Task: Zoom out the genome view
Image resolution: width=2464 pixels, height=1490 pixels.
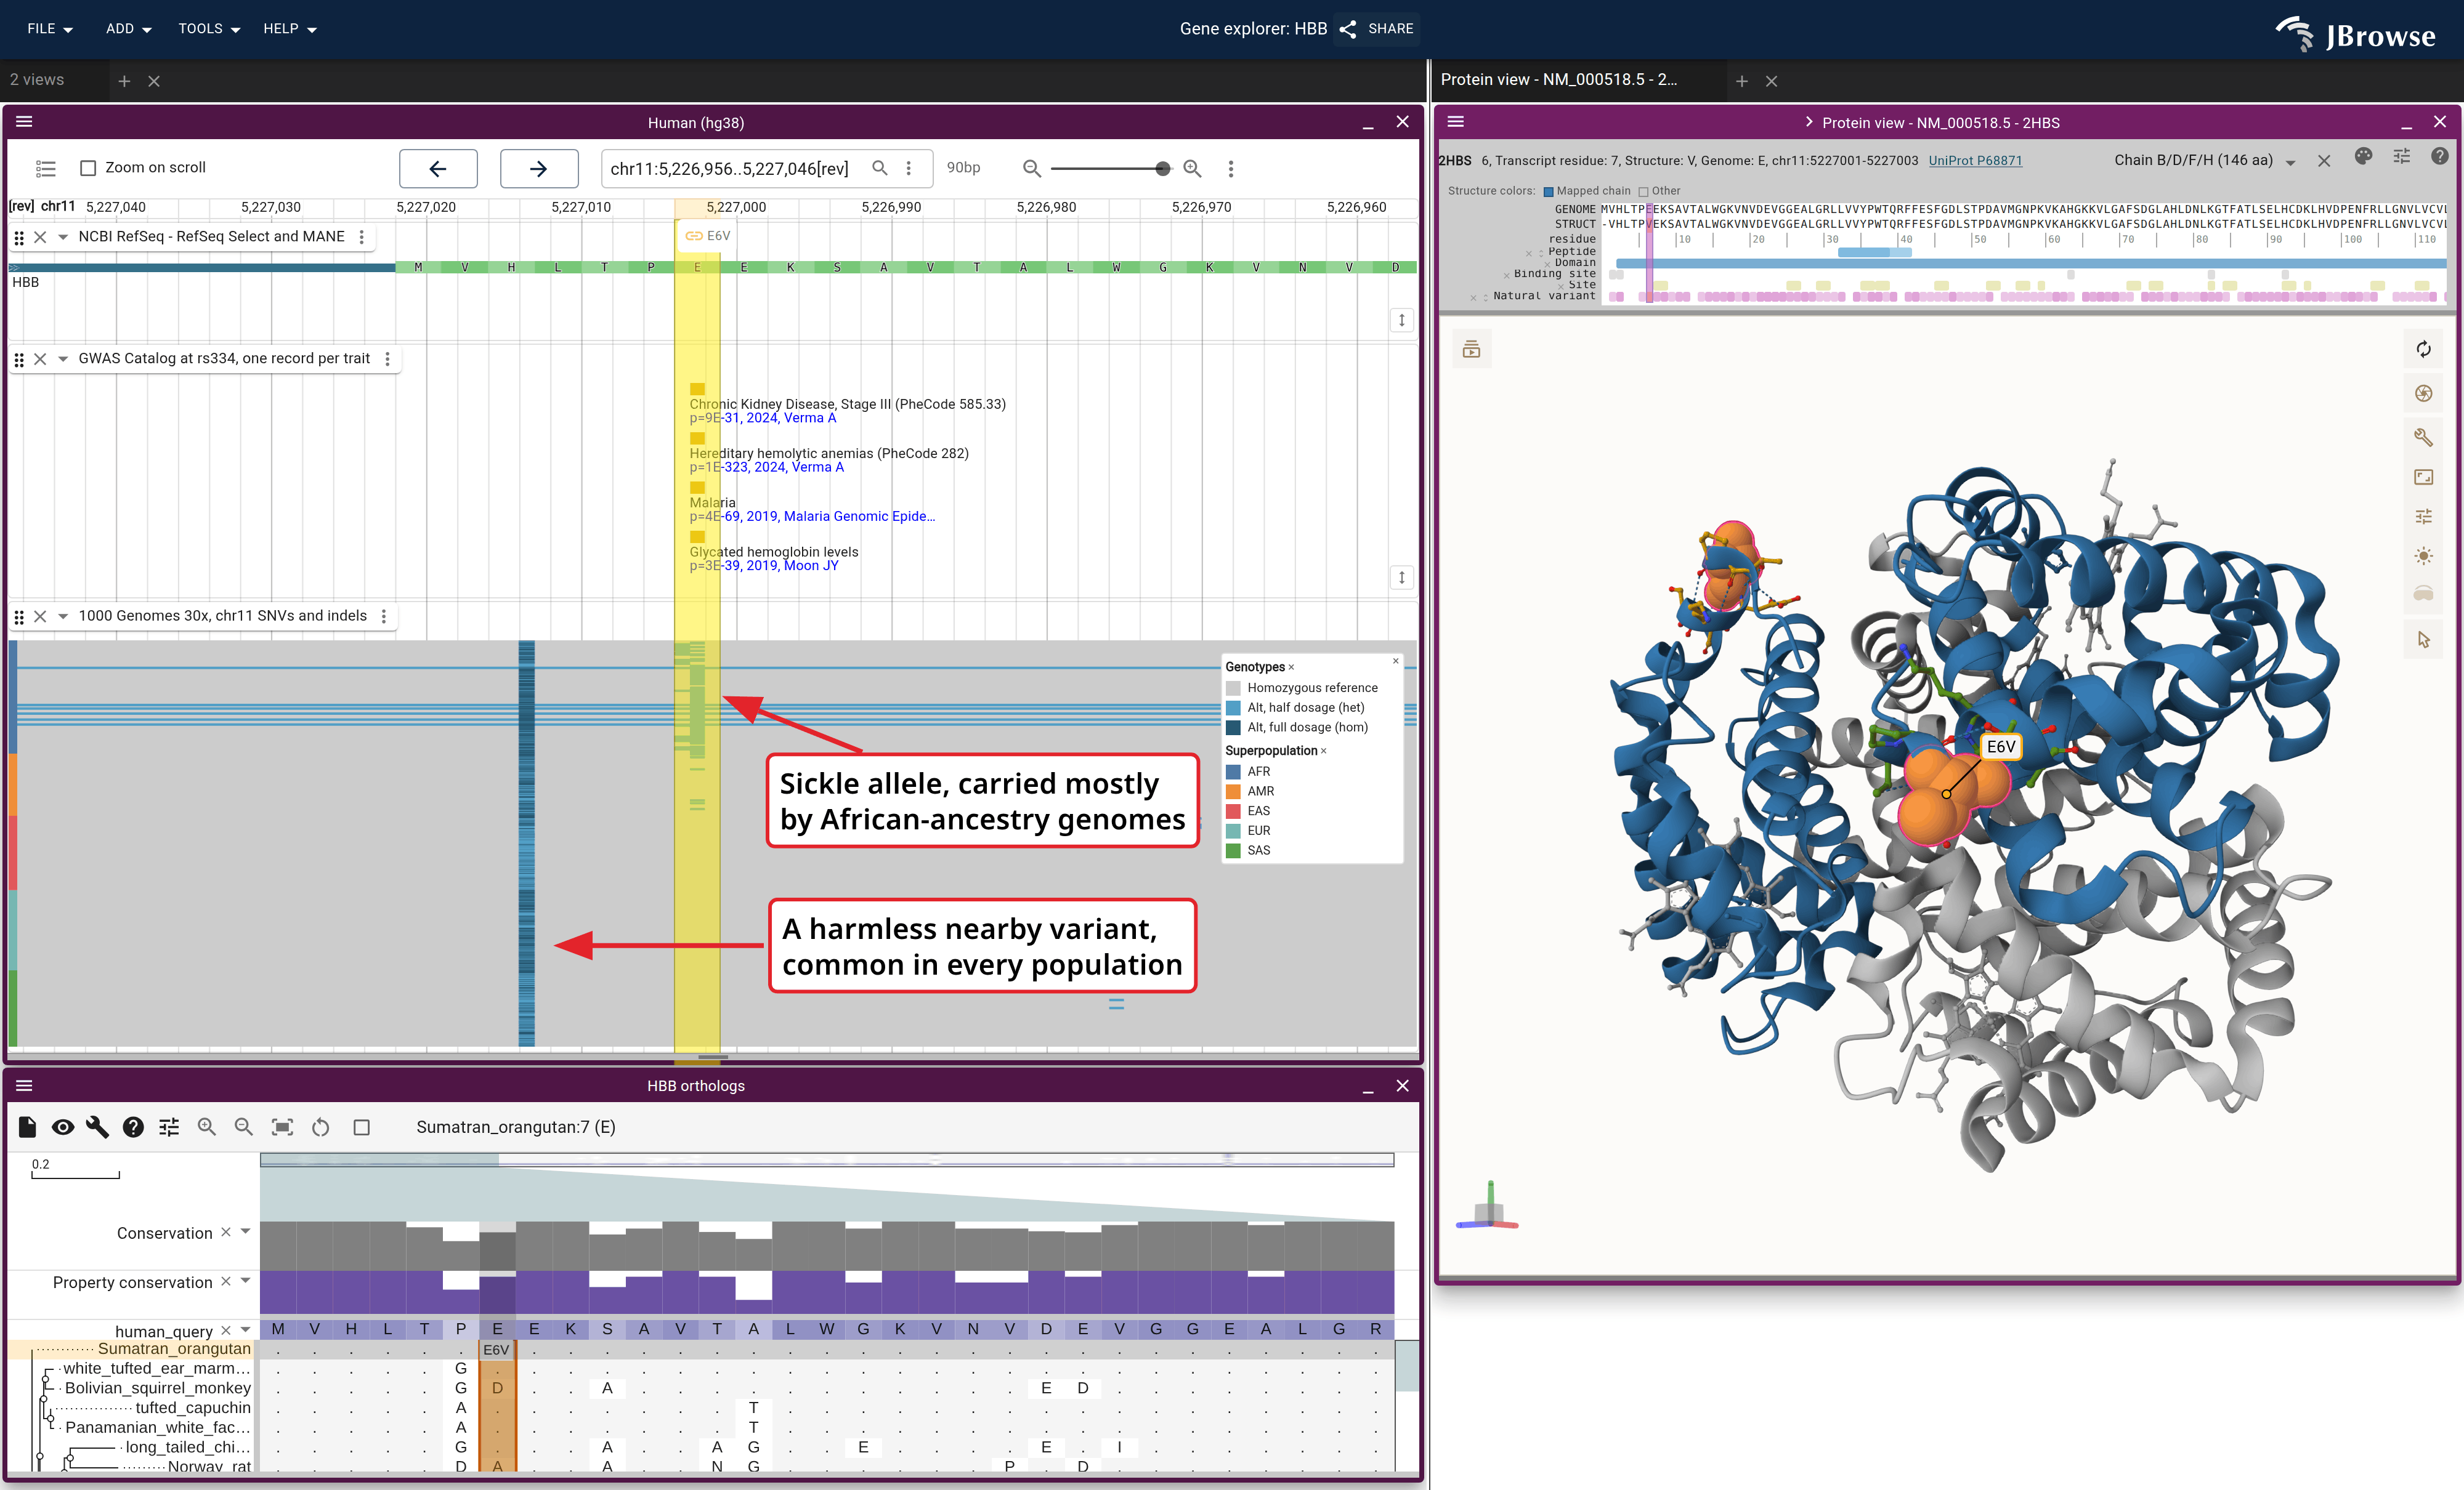Action: (x=1032, y=168)
